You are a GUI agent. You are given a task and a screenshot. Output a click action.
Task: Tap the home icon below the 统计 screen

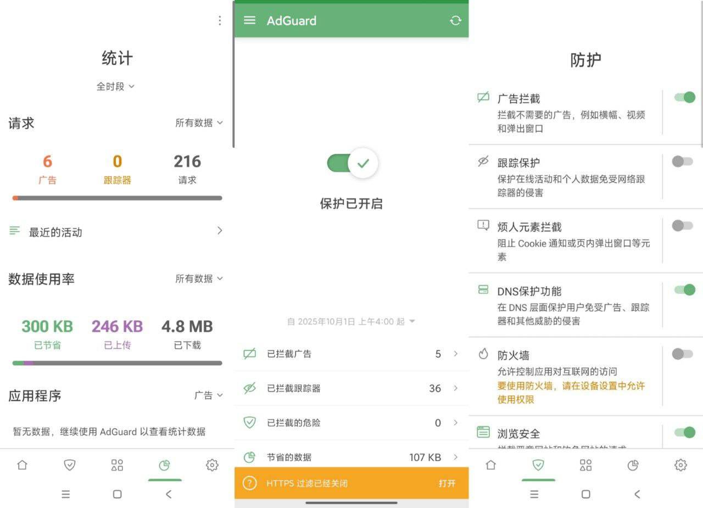[22, 465]
